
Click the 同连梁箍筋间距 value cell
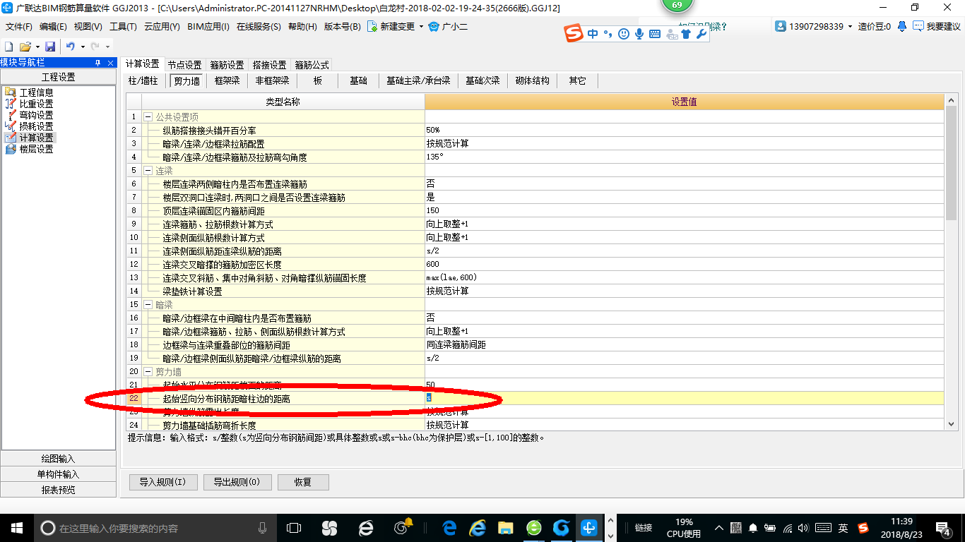(684, 344)
